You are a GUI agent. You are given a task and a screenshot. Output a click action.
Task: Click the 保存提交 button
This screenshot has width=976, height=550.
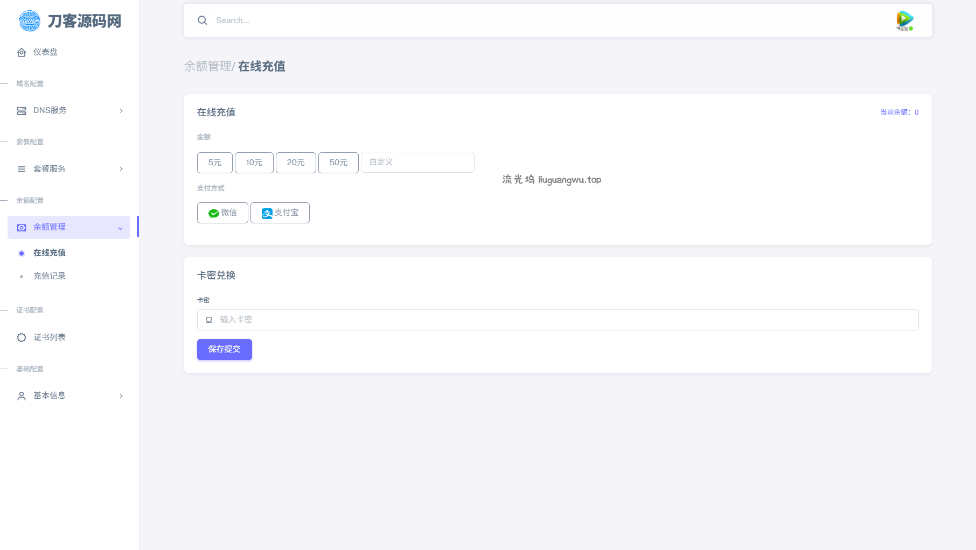(x=224, y=349)
